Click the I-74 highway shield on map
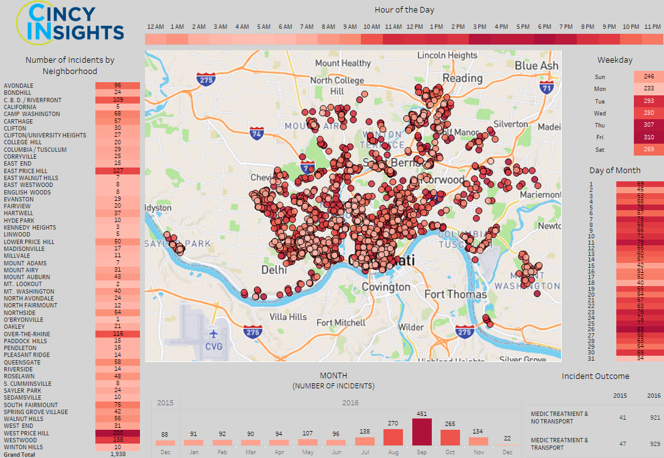This screenshot has height=458, width=664. tap(256, 132)
